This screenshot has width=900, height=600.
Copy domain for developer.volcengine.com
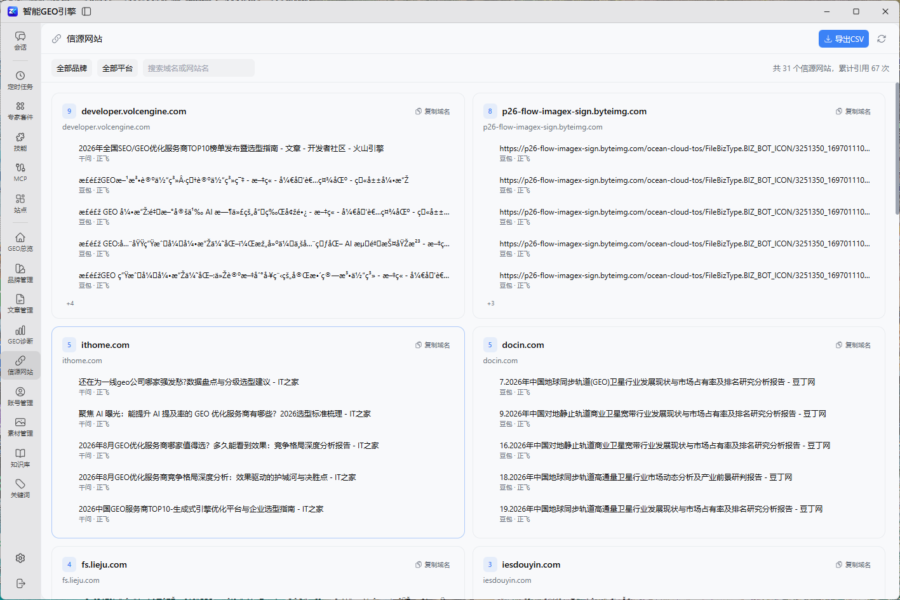coord(433,111)
